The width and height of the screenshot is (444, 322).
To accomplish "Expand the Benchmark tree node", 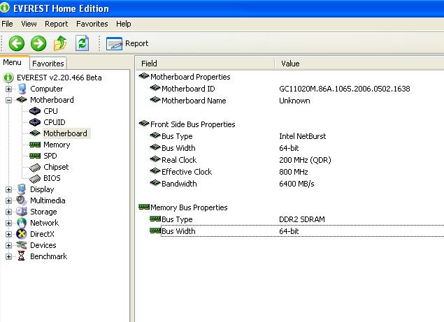I will 9,256.
